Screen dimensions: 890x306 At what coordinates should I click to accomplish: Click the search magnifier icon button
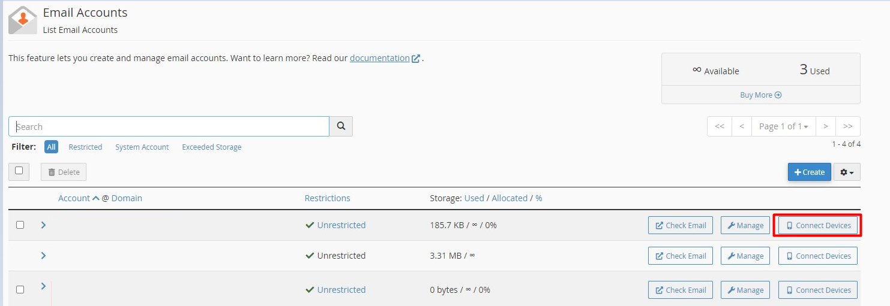(x=341, y=126)
